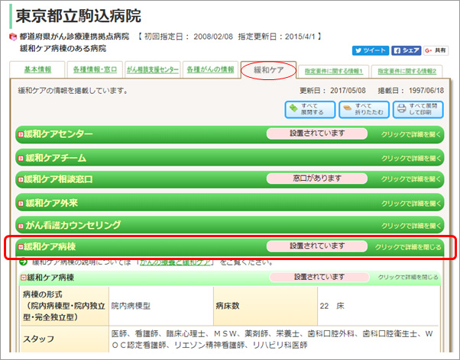Expand the 緩和ケア相談窓口 section

(x=229, y=179)
